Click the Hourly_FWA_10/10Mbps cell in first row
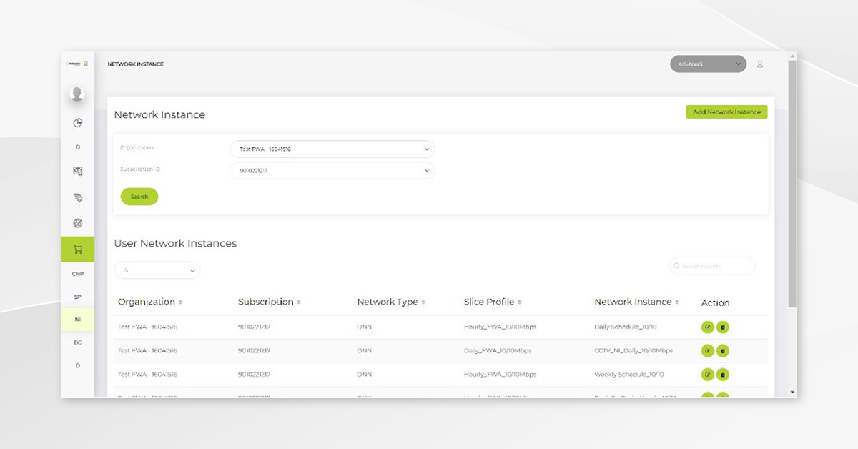Viewport: 858px width, 449px height. [x=500, y=327]
